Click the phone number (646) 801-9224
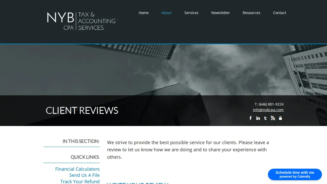Screen dimensions: 327x184 pos(271,104)
